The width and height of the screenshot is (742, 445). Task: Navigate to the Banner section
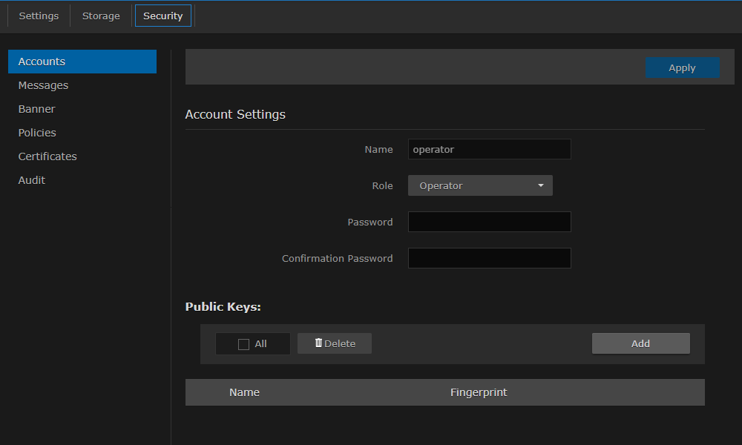(x=36, y=109)
